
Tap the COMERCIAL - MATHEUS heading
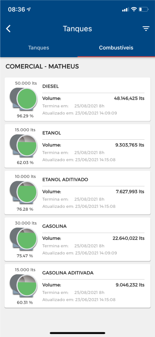point(42,67)
